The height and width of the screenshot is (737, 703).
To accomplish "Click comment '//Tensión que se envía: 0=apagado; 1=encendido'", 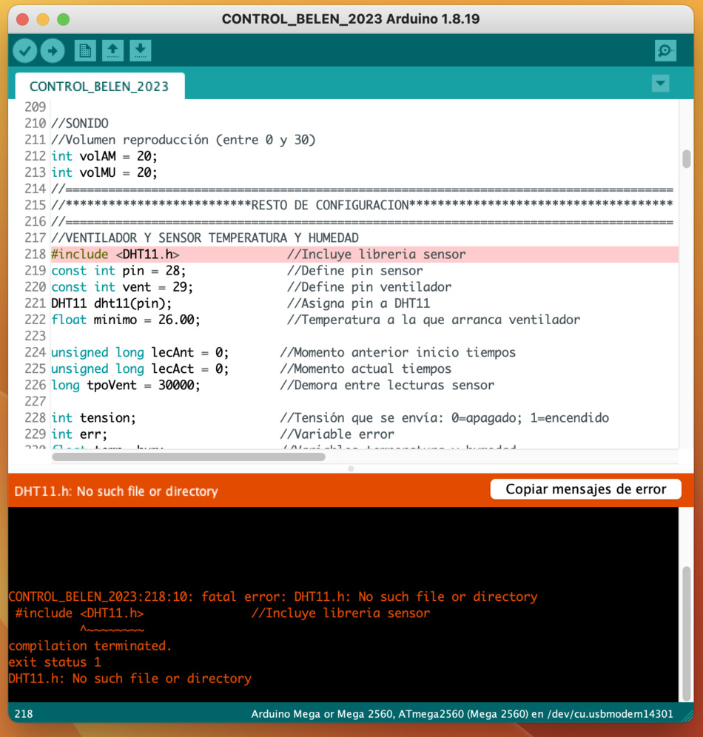I will 445,418.
